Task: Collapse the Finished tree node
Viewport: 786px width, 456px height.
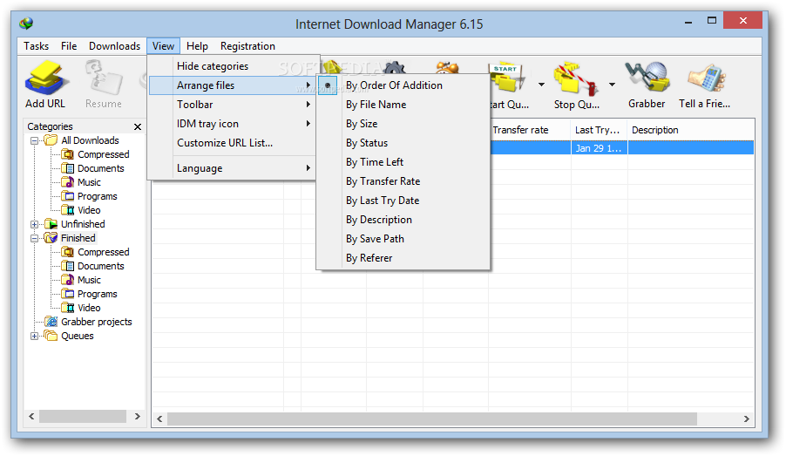Action: tap(34, 238)
